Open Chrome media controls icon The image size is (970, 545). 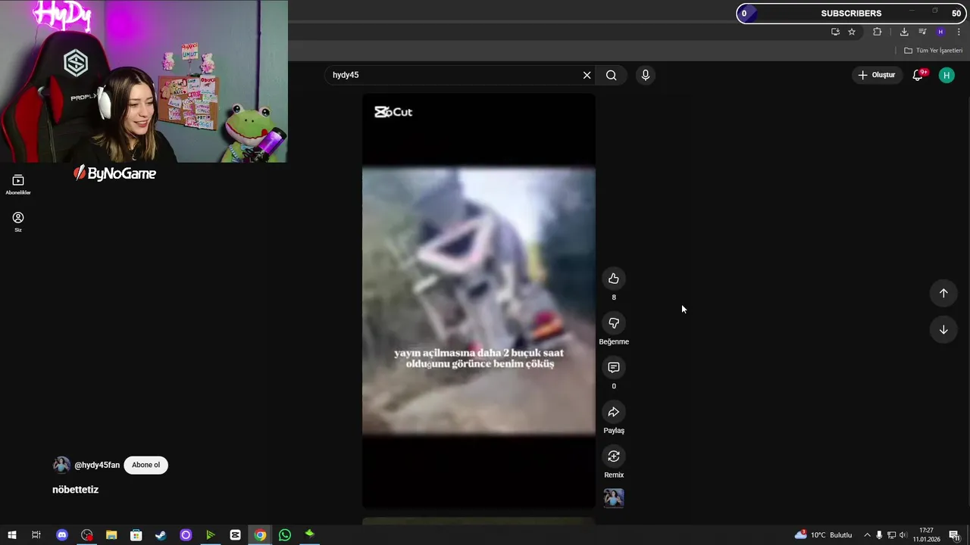coord(922,32)
